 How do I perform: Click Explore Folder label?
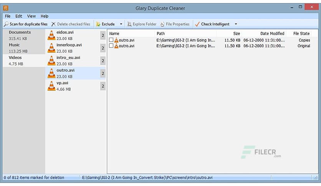click(x=144, y=24)
